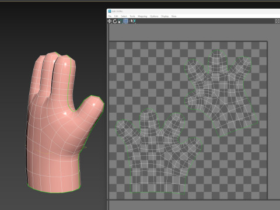Select the Scale tool in UV editor toolbar
This screenshot has height=210, width=280.
point(120,21)
